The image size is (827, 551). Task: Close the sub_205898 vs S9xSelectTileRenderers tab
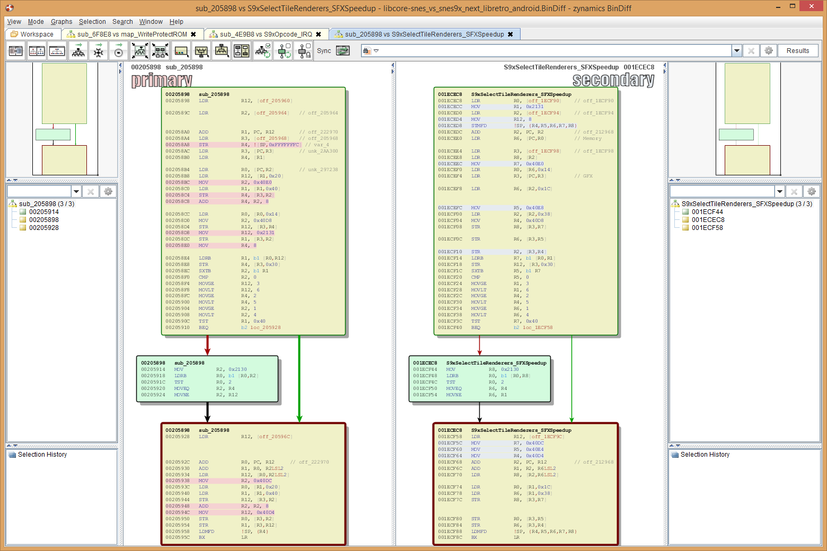(511, 34)
